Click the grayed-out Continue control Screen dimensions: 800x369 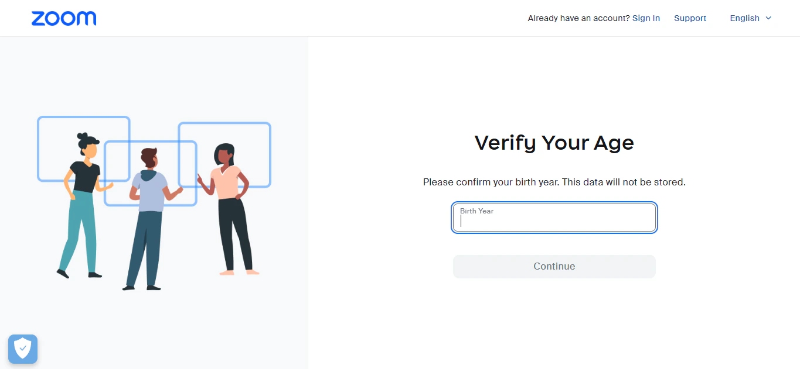tap(554, 266)
